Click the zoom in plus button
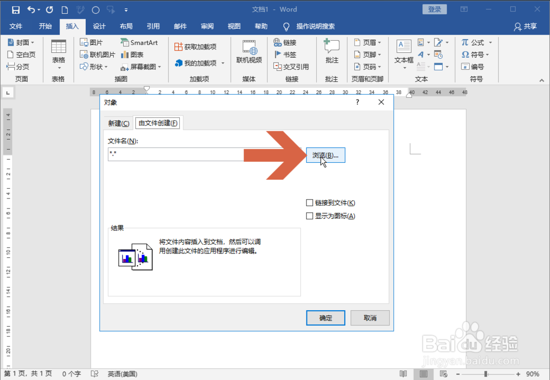This screenshot has height=380, width=550. [518, 374]
